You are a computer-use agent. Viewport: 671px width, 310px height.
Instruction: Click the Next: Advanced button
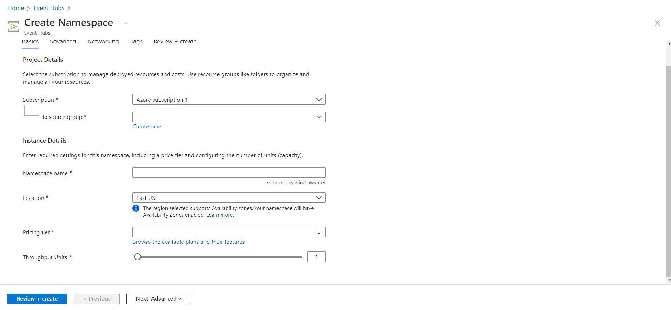(159, 299)
